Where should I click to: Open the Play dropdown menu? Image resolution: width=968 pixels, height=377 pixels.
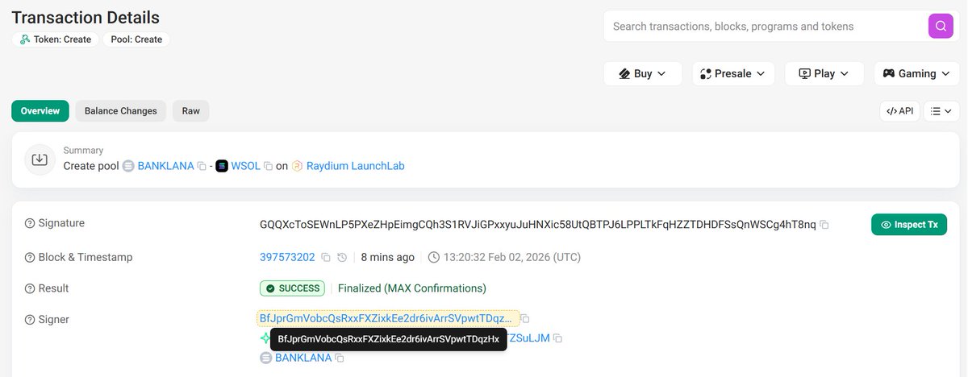[824, 73]
